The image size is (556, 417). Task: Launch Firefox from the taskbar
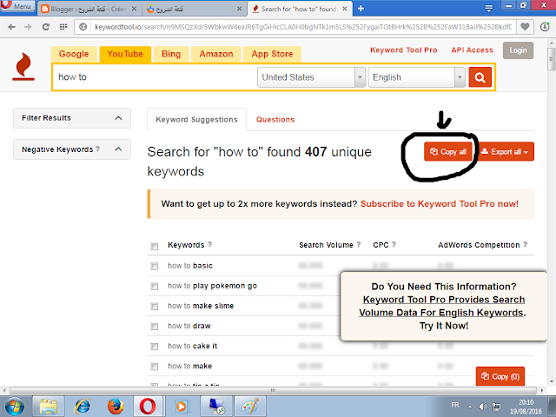pos(116,407)
